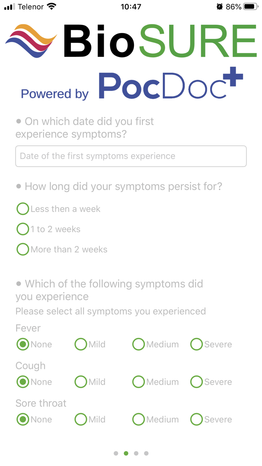Tap the second page indicator dot
262x466 pixels.
(x=126, y=453)
